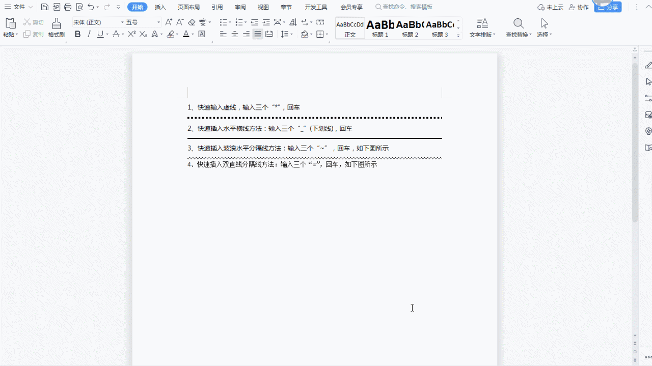
Task: Click the Save icon in quick access bar
Action: click(x=45, y=7)
